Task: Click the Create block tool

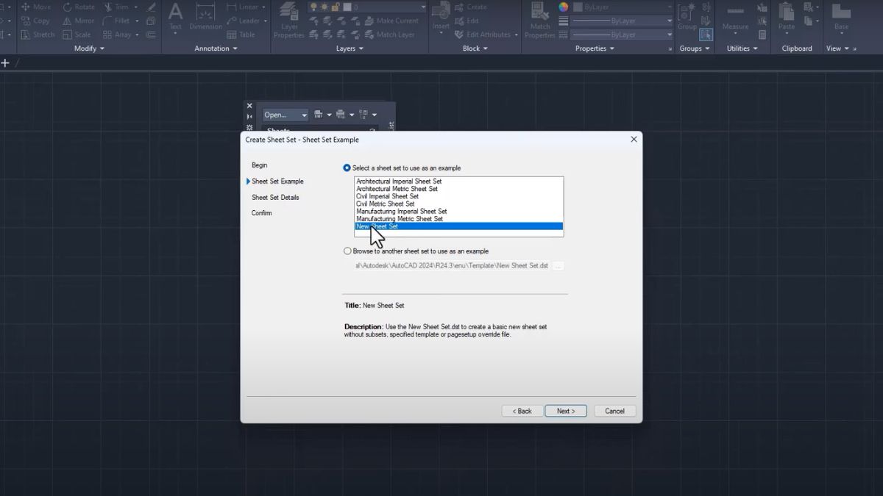Action: tap(471, 7)
